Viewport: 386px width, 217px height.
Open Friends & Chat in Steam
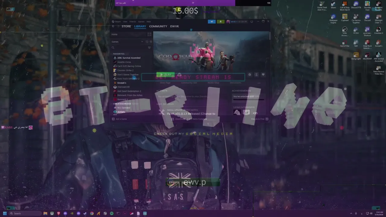(259, 119)
